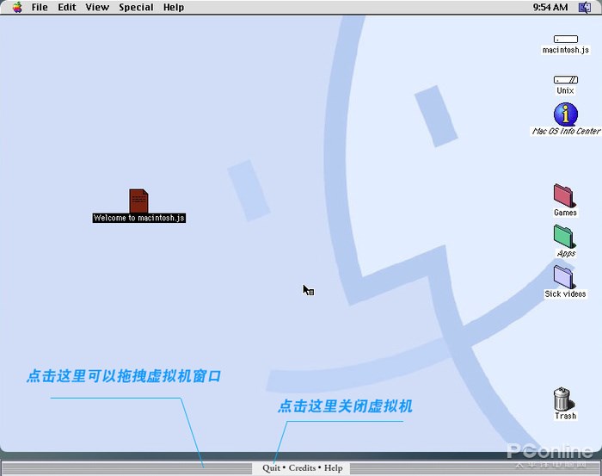Open the Apple menu
The image size is (602, 476).
(x=17, y=7)
